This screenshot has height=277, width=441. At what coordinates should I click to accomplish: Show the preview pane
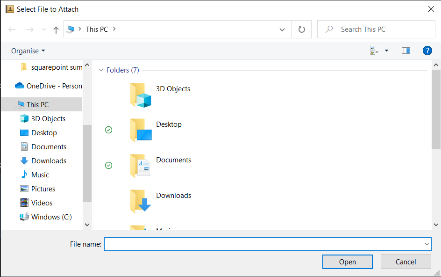pyautogui.click(x=406, y=51)
